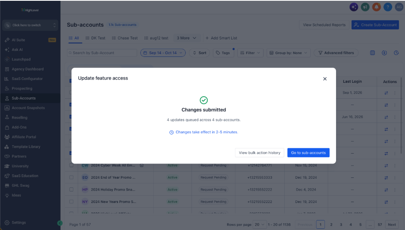The width and height of the screenshot is (405, 230).
Task: Click the Ideas lightbulb icon
Action: click(7, 195)
